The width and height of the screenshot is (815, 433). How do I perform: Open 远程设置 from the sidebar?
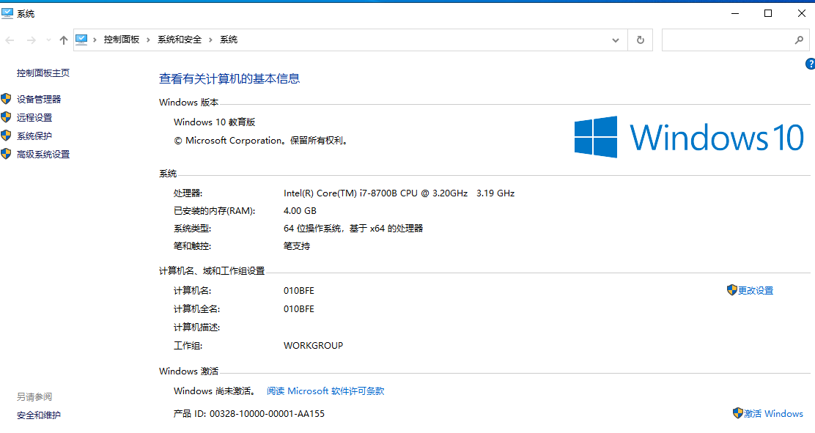(34, 117)
